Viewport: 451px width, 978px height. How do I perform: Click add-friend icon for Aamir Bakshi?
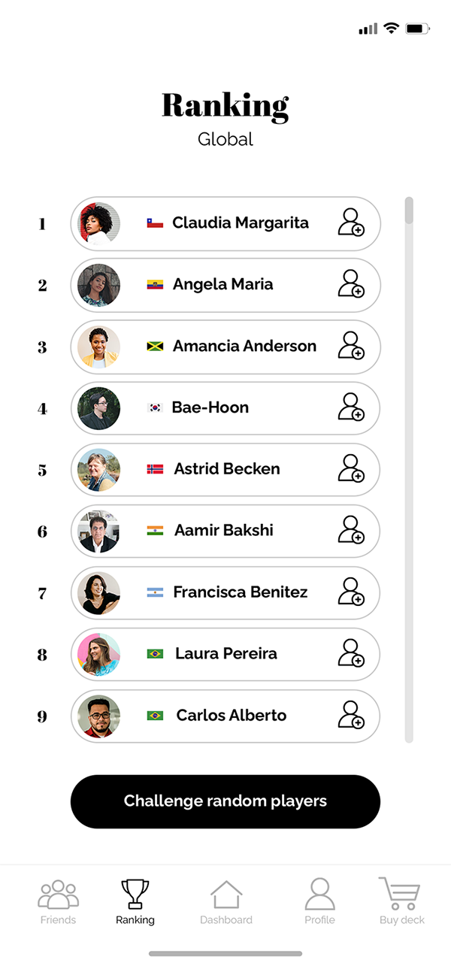tap(350, 531)
